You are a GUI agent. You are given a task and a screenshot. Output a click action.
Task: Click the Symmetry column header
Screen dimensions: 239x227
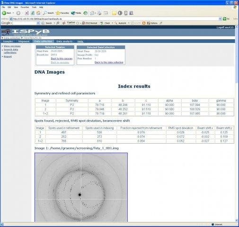tap(72, 101)
